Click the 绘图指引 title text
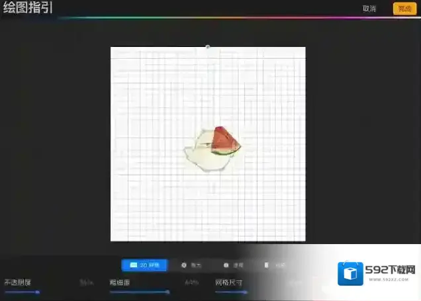 coord(28,9)
